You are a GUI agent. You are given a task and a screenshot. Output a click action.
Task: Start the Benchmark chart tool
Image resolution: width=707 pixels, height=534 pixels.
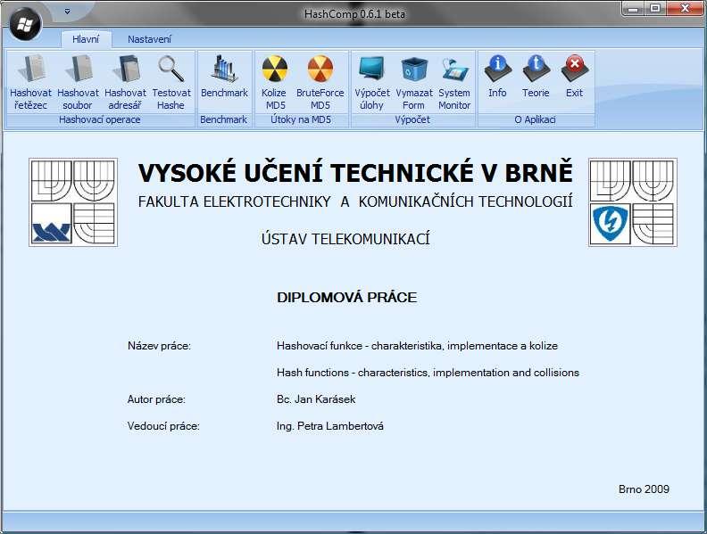coord(224,77)
